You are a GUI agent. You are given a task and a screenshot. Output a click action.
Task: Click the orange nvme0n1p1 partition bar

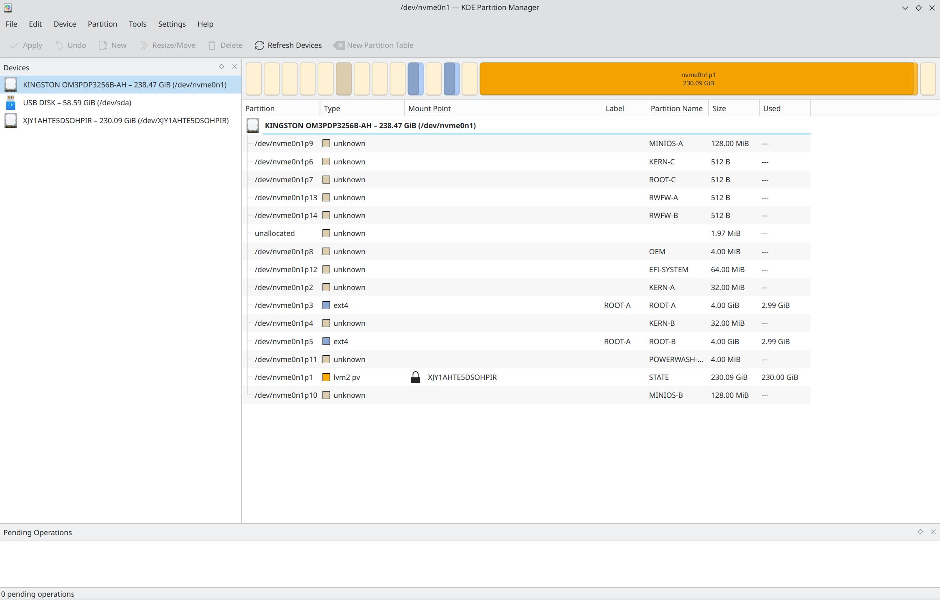tap(698, 79)
